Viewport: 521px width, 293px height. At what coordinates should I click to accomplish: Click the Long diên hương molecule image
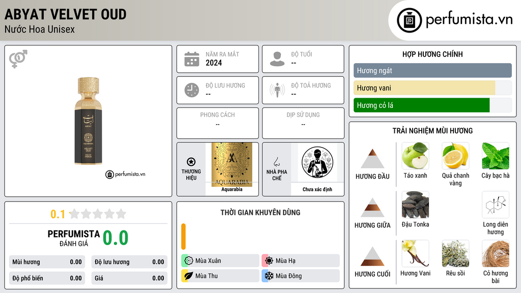tap(496, 204)
